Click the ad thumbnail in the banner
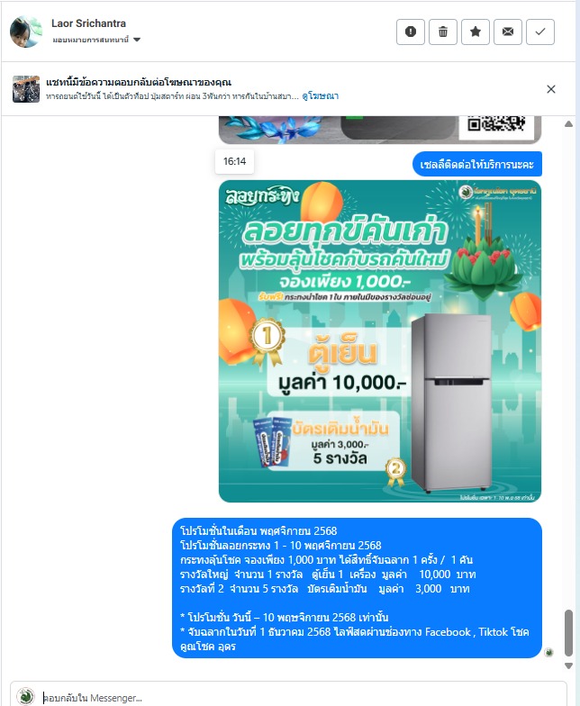Viewport: 580px width, 706px height. pos(26,89)
